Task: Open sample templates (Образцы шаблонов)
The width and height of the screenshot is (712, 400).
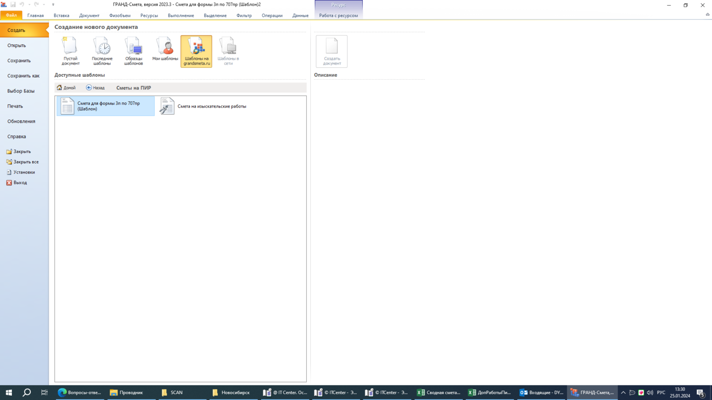Action: point(133,51)
